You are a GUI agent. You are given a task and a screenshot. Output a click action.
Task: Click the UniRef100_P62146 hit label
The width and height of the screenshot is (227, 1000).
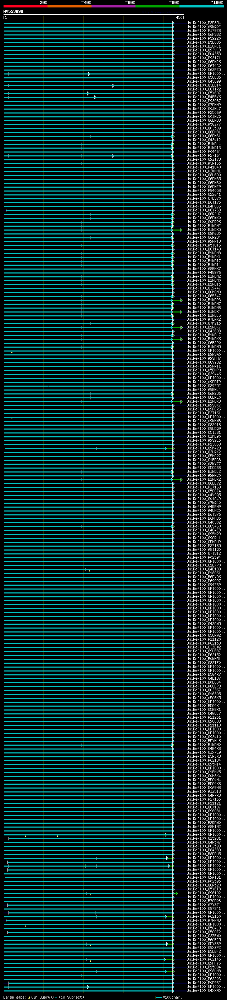(204, 959)
